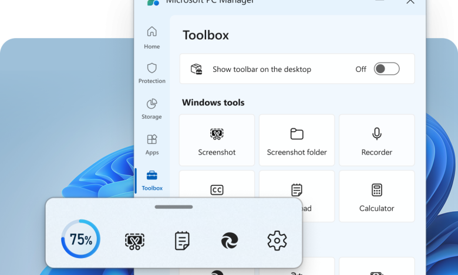This screenshot has height=275, width=458.
Task: Click the floating toolbar drag handle
Action: click(174, 207)
